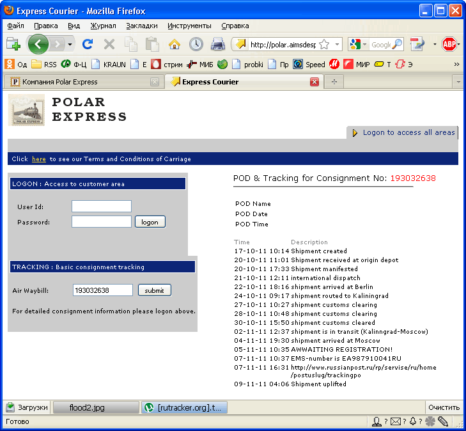Click the search magnifier icon
466x431 pixels.
pos(397,44)
